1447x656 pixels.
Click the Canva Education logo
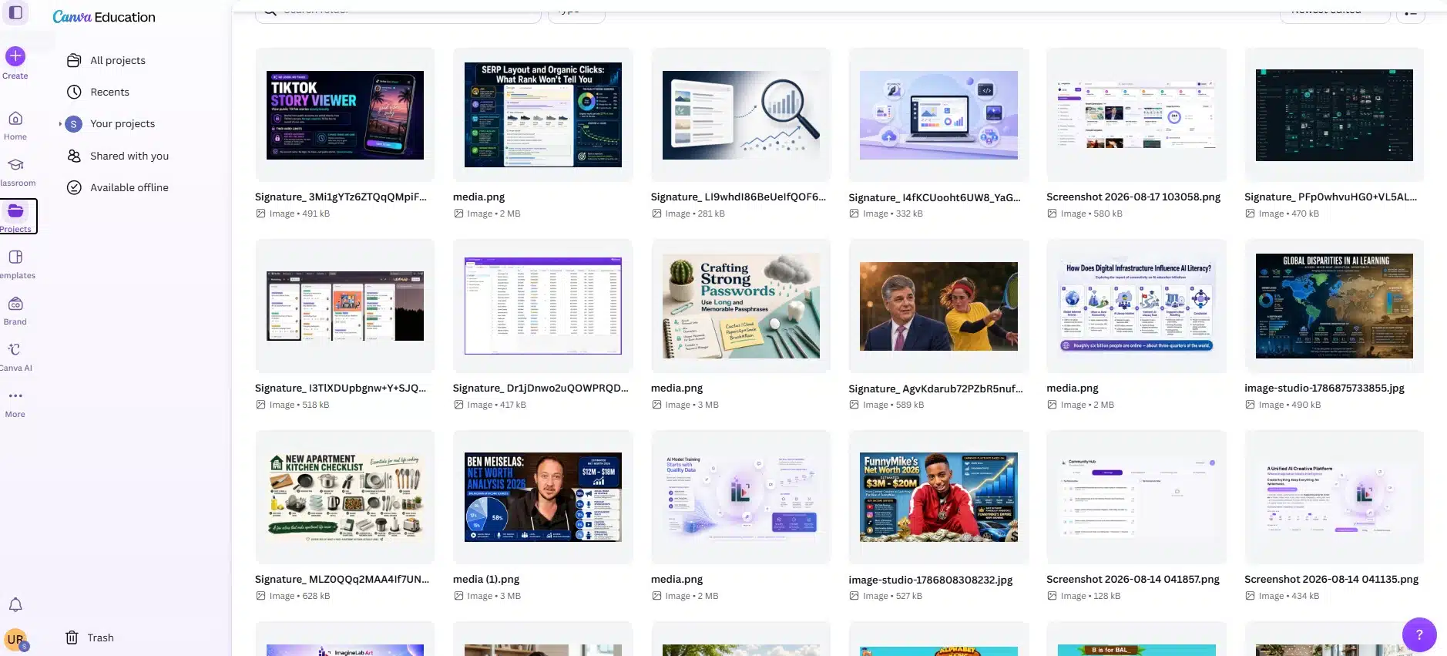[104, 17]
